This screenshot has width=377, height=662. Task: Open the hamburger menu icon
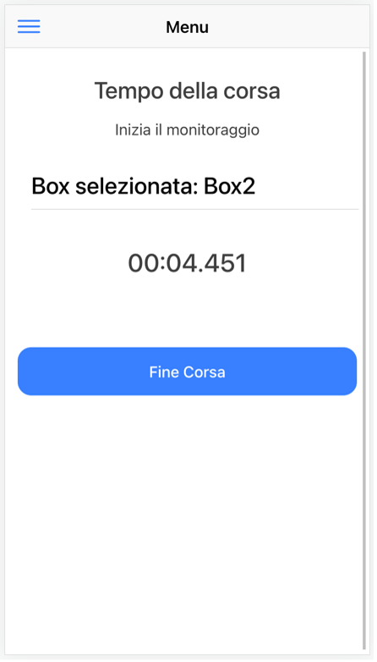coord(29,26)
